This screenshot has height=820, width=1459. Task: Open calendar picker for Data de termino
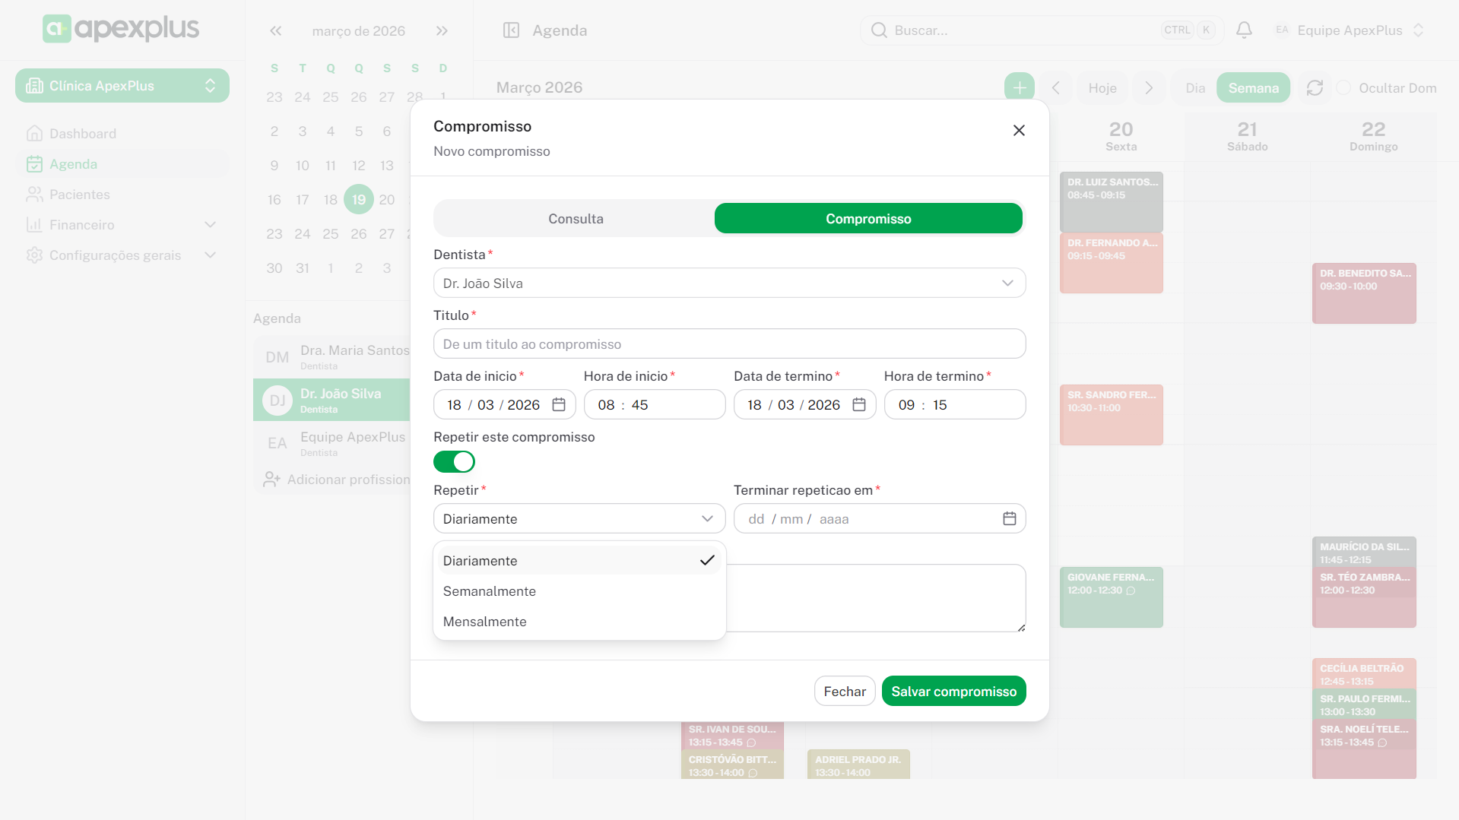[x=859, y=405]
